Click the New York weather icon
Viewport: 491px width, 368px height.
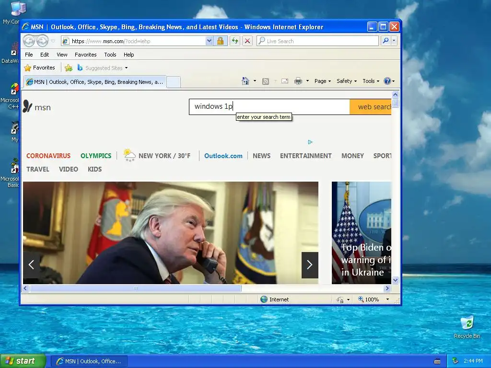[x=129, y=155]
